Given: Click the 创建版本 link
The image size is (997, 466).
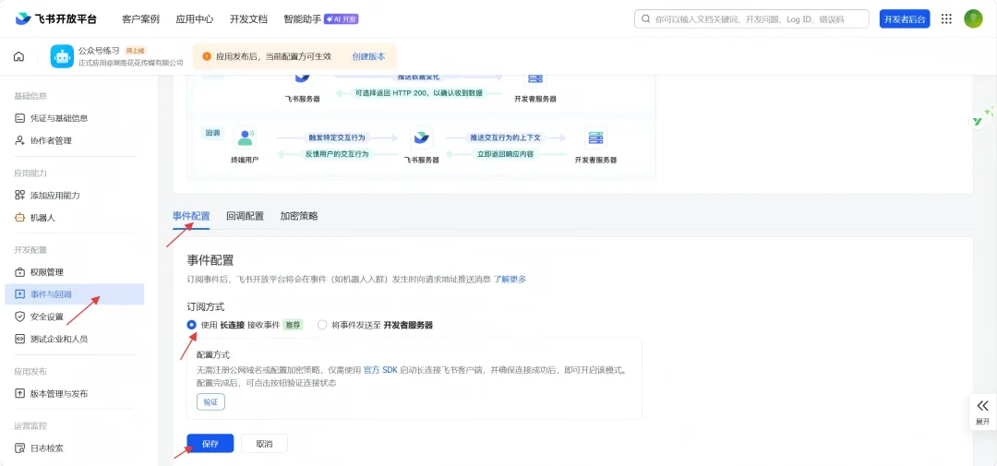Looking at the screenshot, I should coord(368,56).
